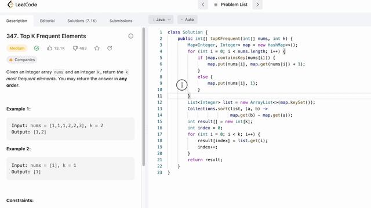371x208 pixels.
Task: Click the 'map.containsKey(nums[i])' line
Action: click(237, 58)
